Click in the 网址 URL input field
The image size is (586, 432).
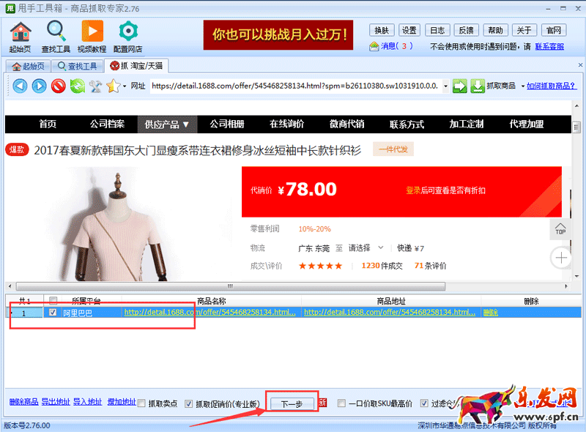pyautogui.click(x=293, y=86)
